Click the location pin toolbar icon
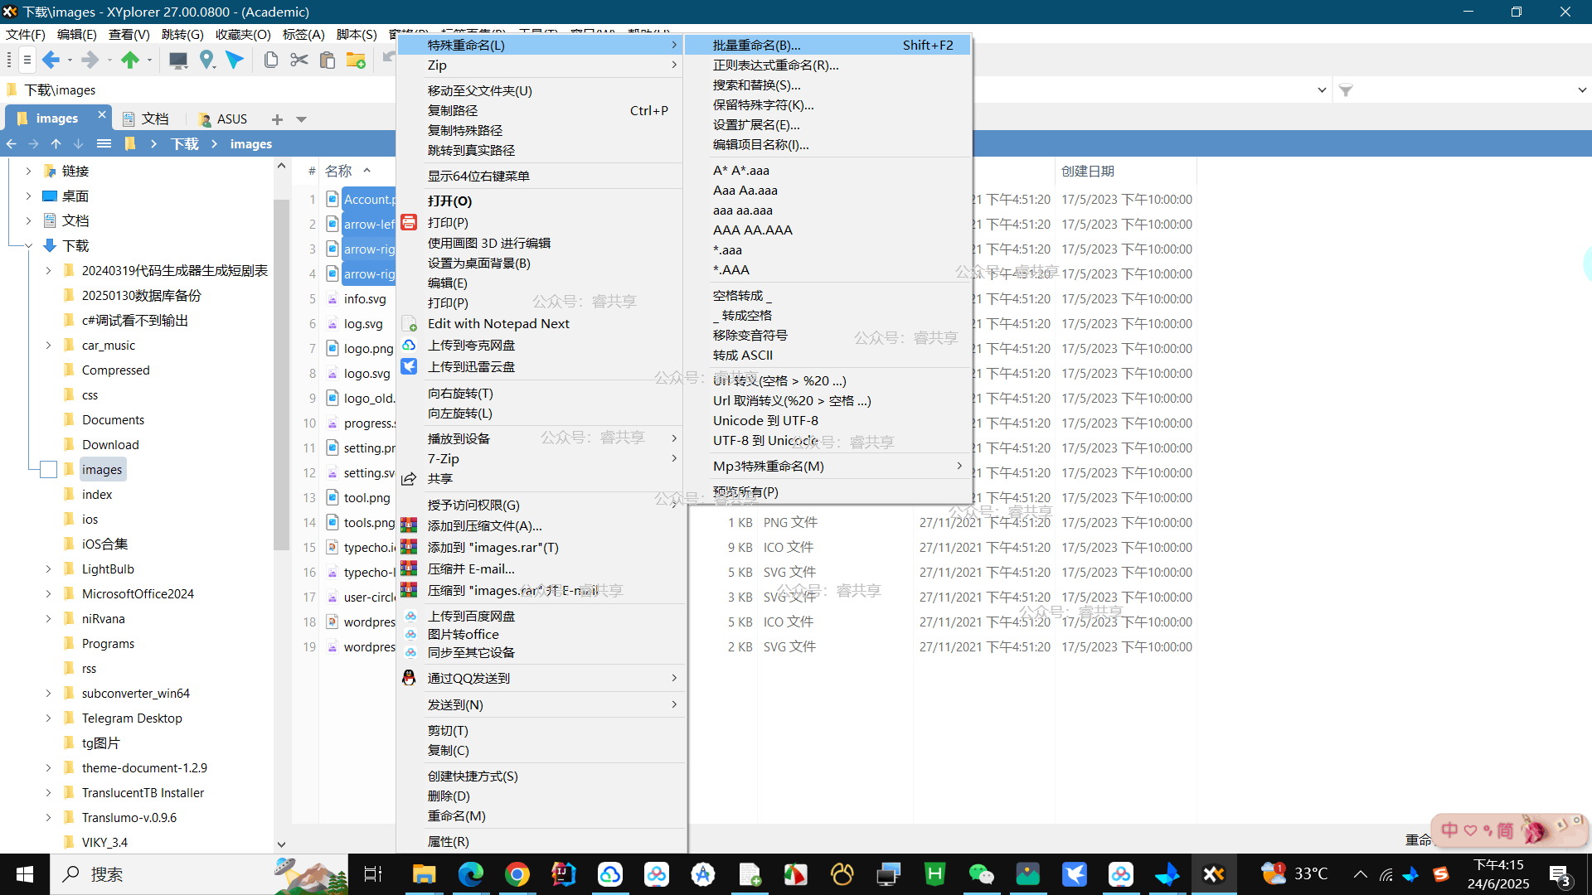Viewport: 1592px width, 895px height. coord(206,60)
